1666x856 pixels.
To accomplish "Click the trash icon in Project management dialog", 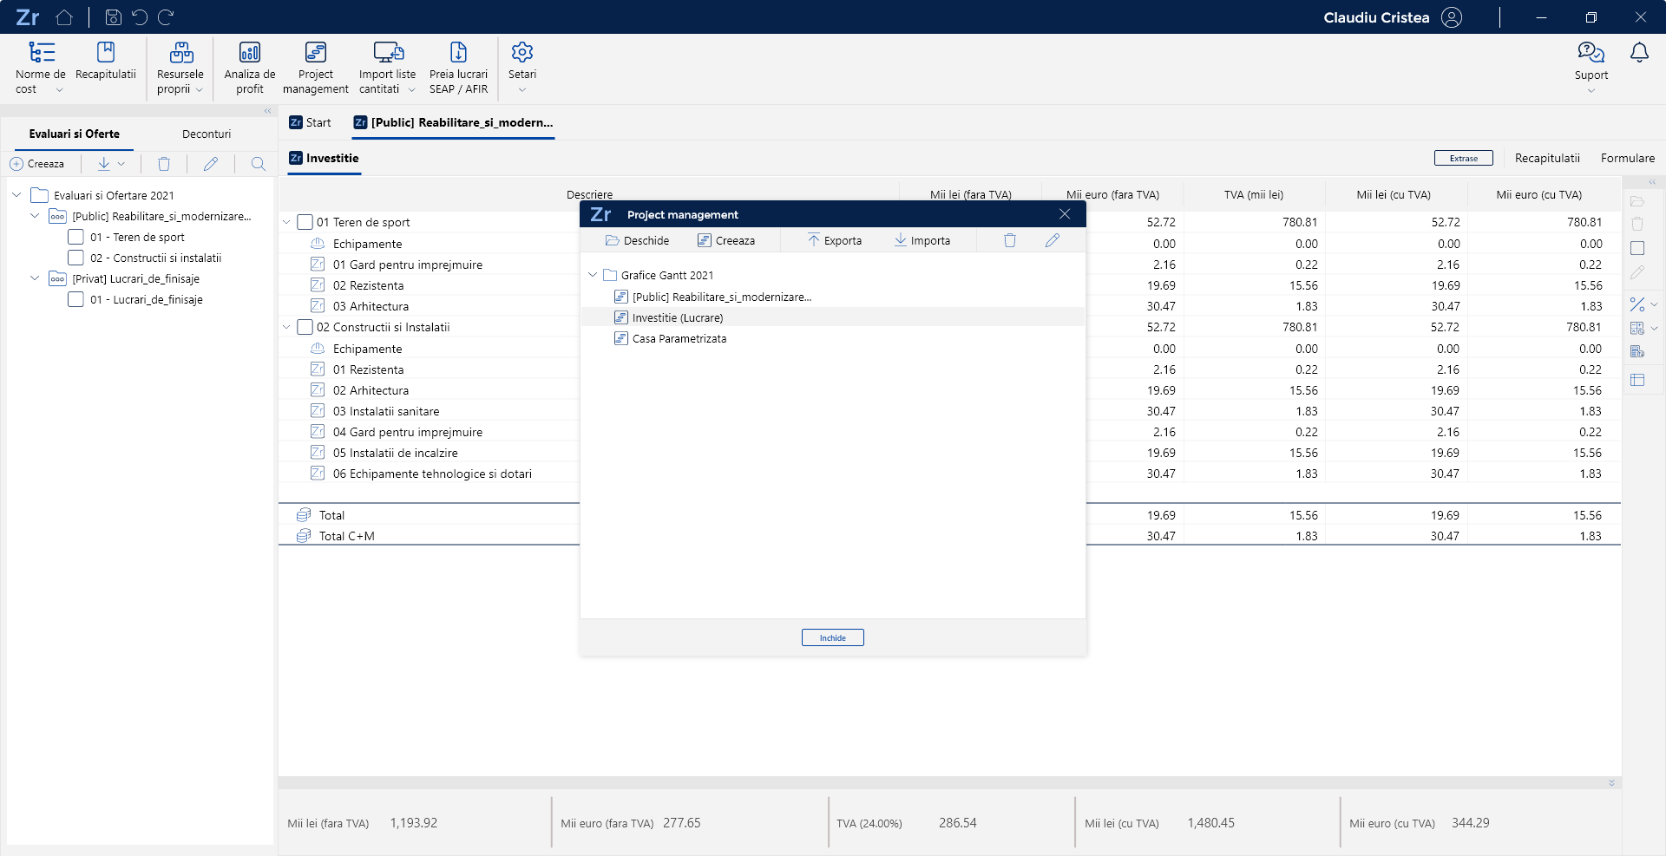I will 1010,240.
